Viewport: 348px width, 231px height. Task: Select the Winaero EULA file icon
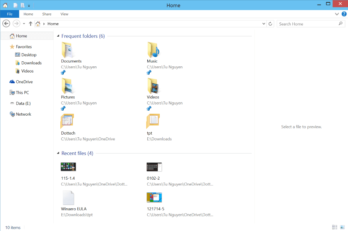pos(68,197)
